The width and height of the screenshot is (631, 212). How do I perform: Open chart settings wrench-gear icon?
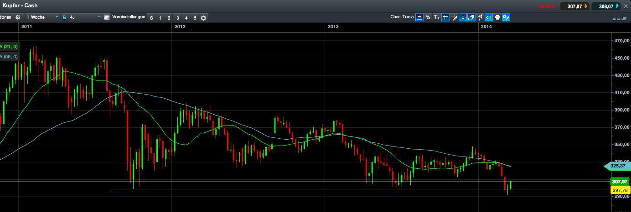pyautogui.click(x=506, y=17)
